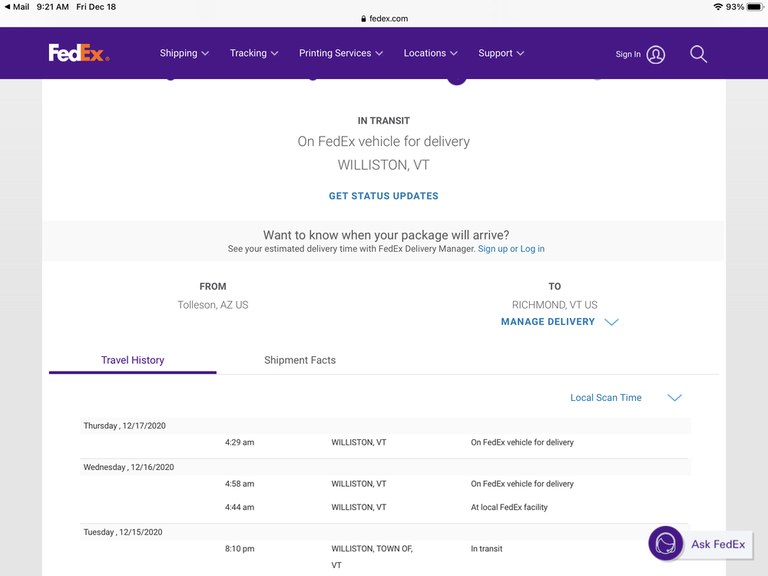Click At local FedEx facility status
Viewport: 768px width, 576px height.
(x=509, y=508)
